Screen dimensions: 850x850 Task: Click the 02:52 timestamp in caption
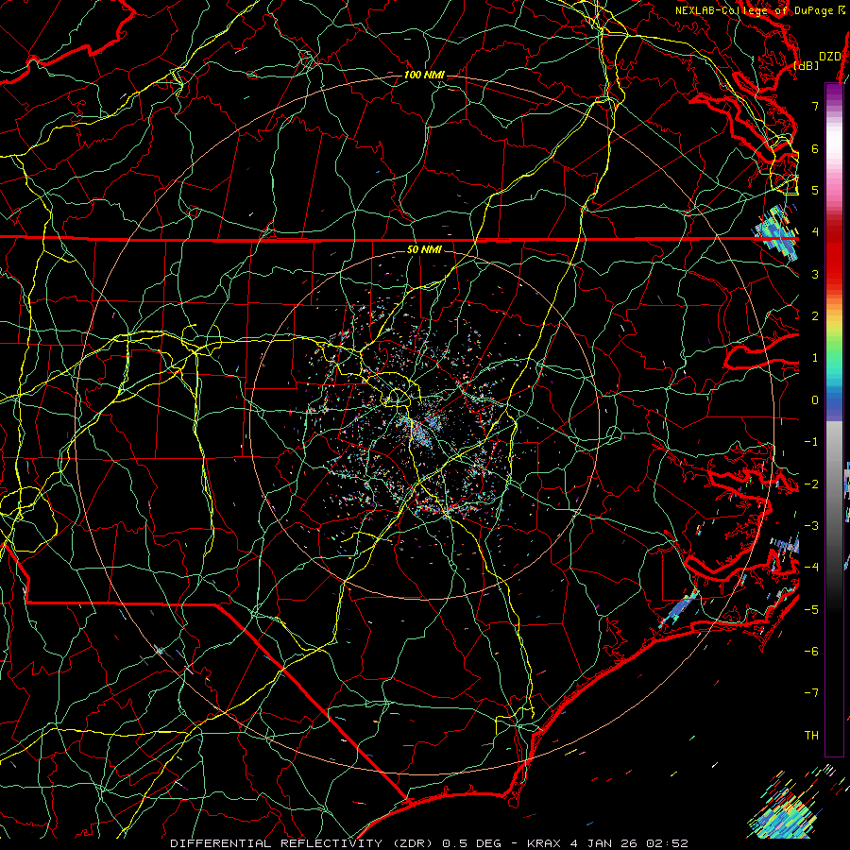pos(668,843)
